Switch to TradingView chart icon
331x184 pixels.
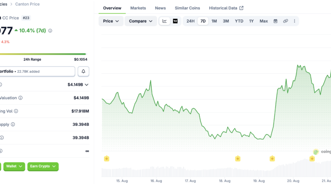(x=175, y=21)
